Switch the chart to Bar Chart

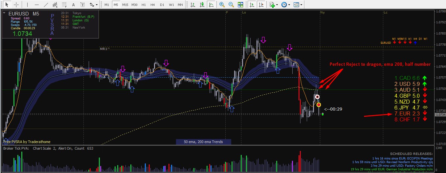(x=192, y=5)
